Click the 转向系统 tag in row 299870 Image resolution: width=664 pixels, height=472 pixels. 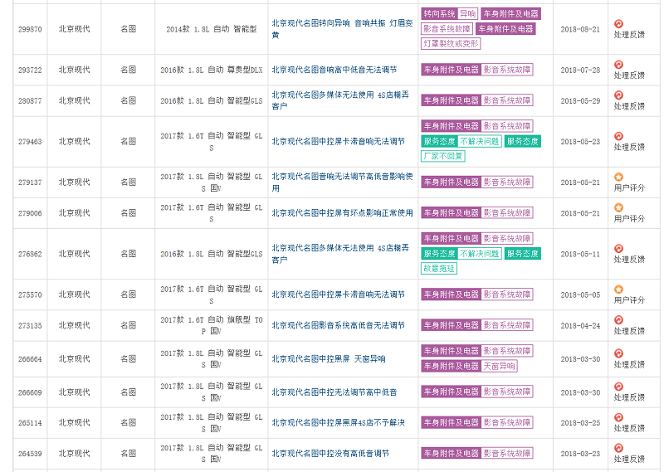439,14
